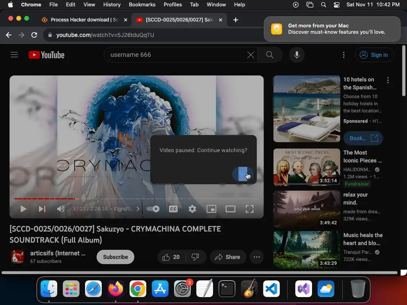Screen dimensions: 407x305
Task: Open the Chrome File menu
Action: [x=54, y=4]
